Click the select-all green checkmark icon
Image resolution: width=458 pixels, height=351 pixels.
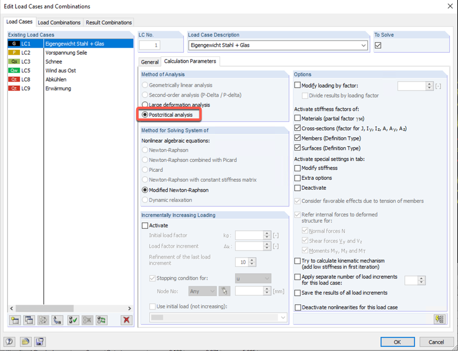point(74,320)
